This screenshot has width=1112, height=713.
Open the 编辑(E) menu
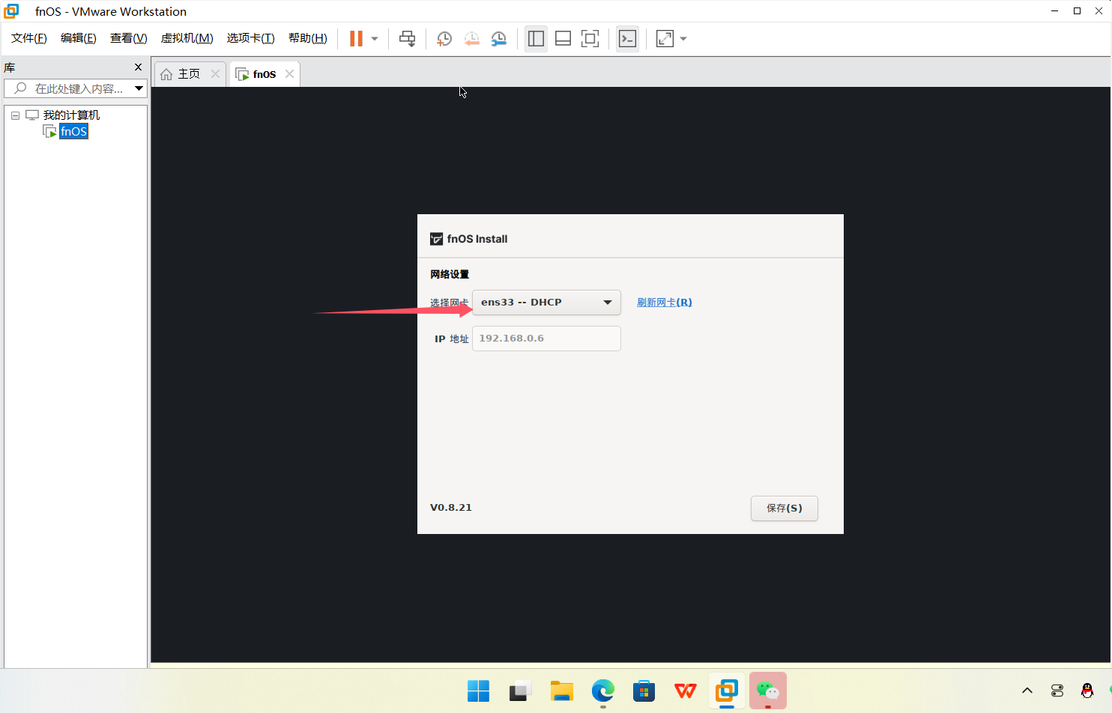click(79, 38)
